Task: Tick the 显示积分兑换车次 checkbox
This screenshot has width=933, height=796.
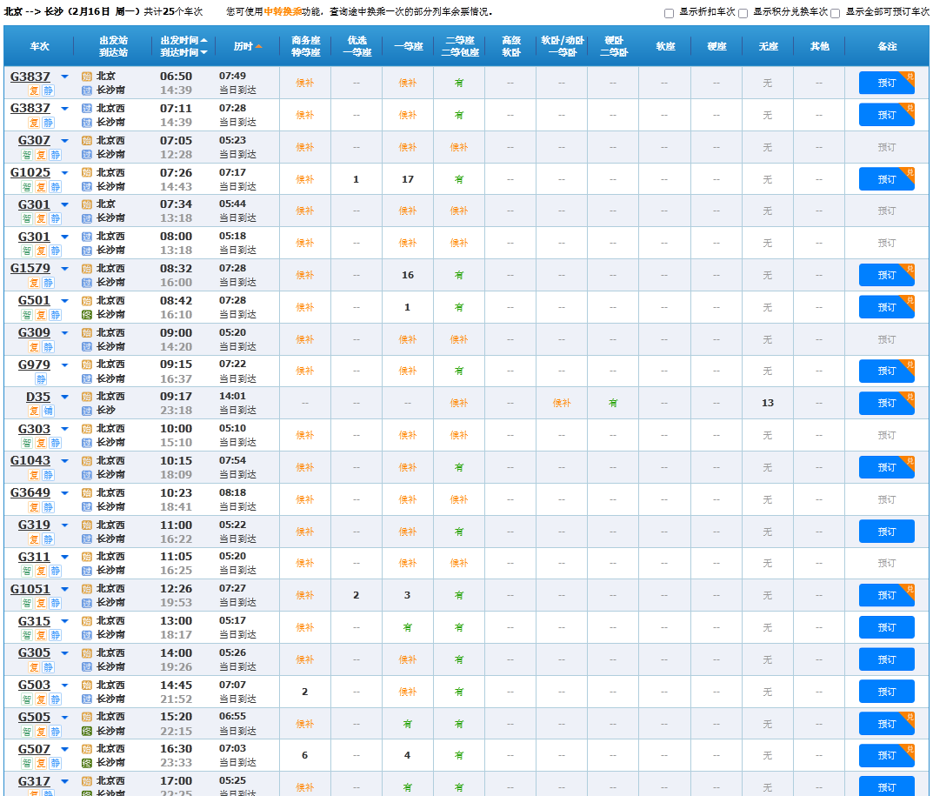Action: 743,13
